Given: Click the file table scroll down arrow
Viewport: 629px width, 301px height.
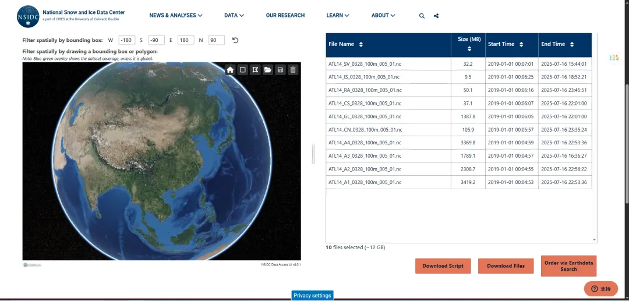Looking at the screenshot, I should [594, 240].
